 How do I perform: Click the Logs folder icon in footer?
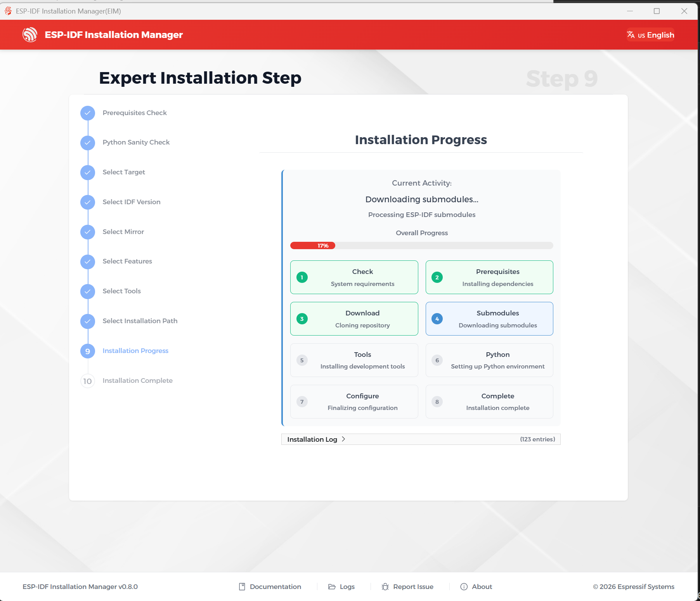332,587
